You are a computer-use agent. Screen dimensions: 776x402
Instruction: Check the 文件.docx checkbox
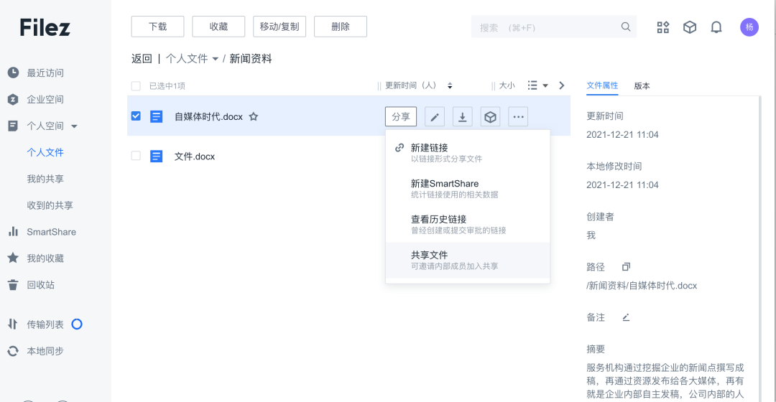point(136,156)
